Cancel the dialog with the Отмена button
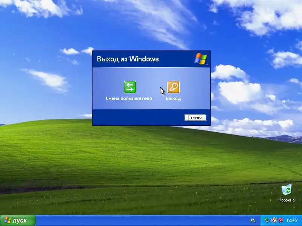The width and height of the screenshot is (302, 226). (195, 118)
